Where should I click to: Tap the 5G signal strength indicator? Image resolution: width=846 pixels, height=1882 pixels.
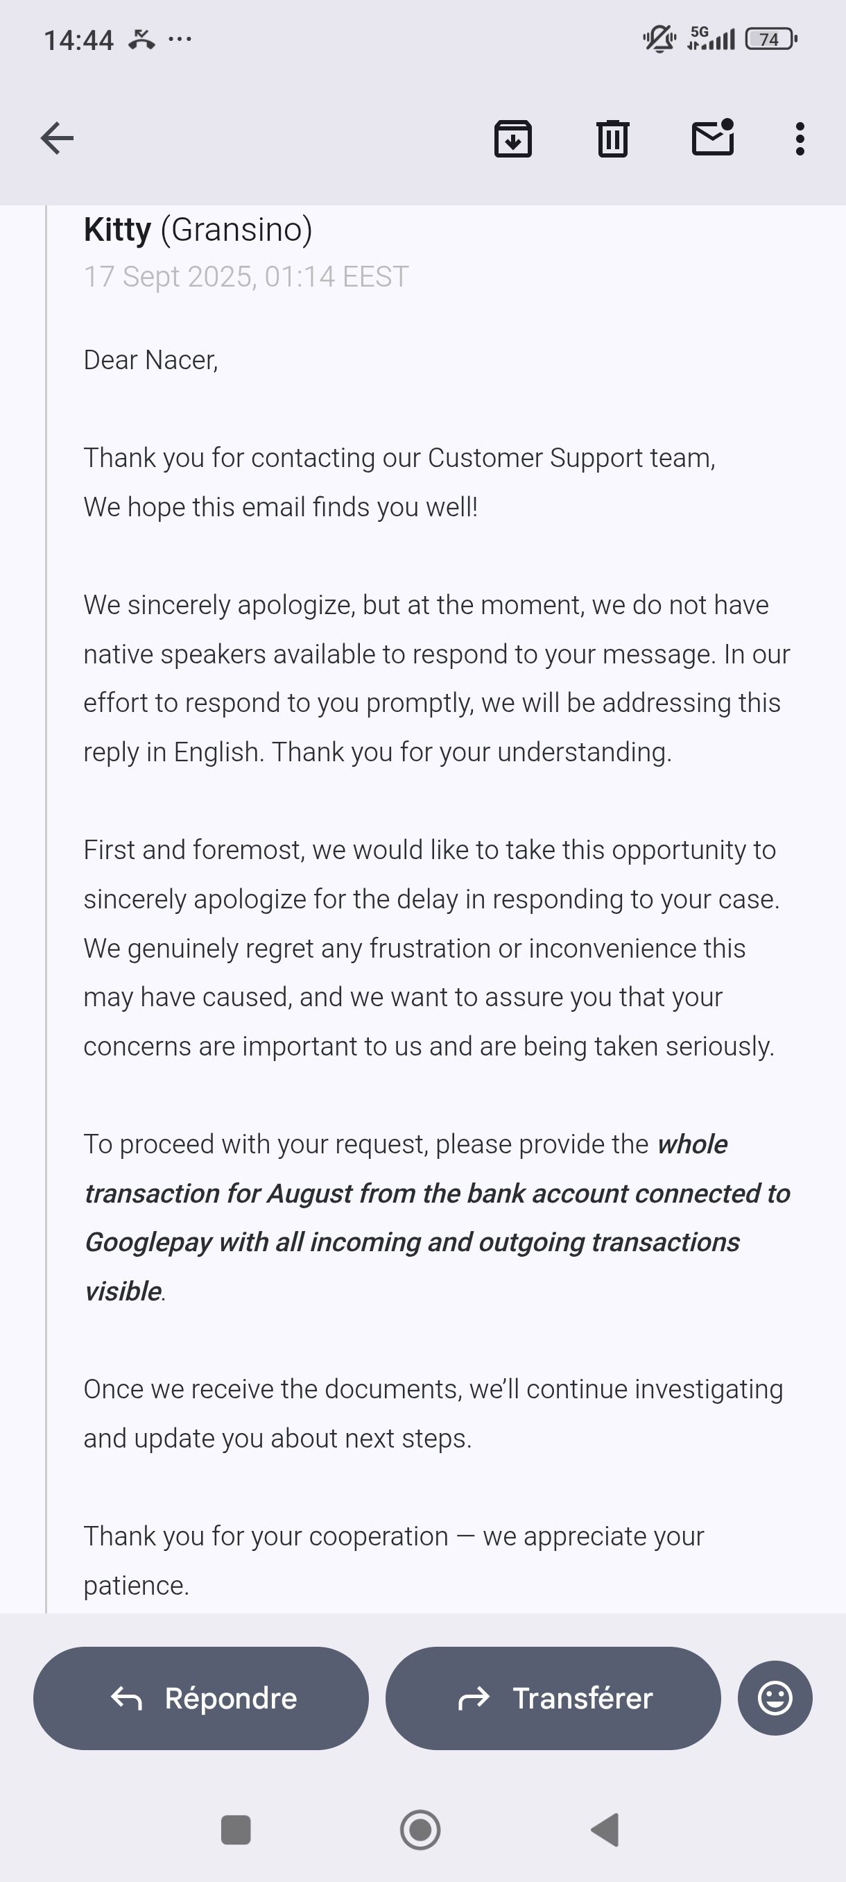(x=711, y=38)
